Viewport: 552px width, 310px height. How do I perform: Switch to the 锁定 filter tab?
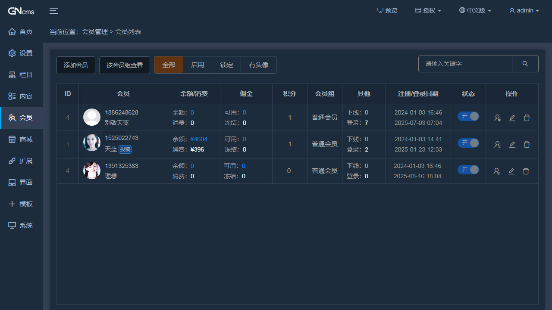226,65
